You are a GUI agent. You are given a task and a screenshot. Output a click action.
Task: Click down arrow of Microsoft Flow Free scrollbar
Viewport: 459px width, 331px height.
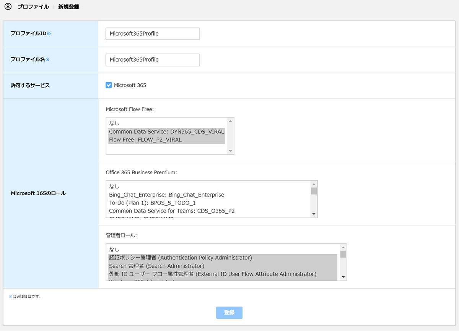point(230,151)
